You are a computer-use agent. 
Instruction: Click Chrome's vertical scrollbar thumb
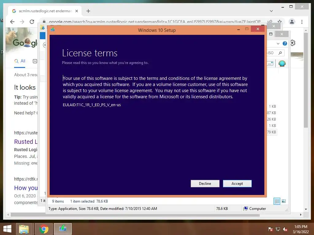pos(306,80)
